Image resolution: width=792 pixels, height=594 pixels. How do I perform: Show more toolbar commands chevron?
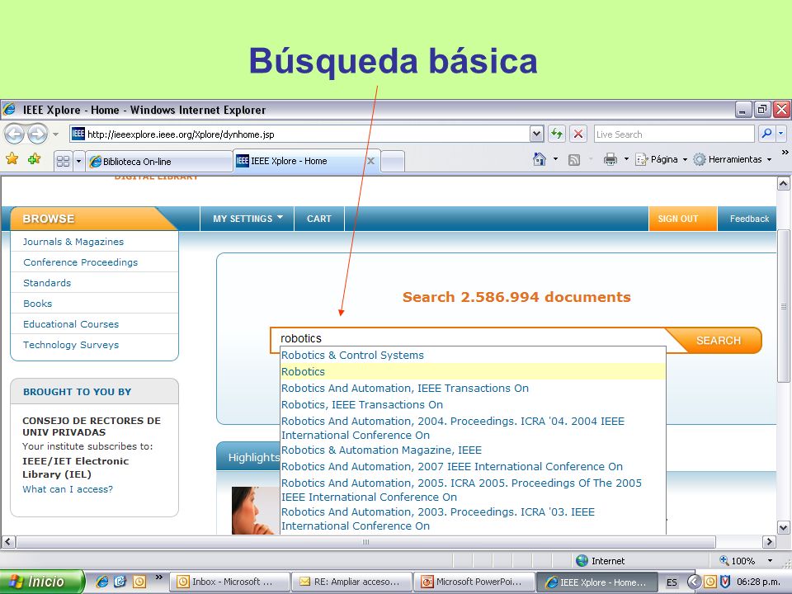(785, 152)
